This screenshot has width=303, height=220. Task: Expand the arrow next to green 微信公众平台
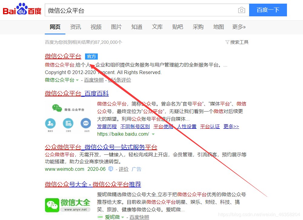coord(77,80)
